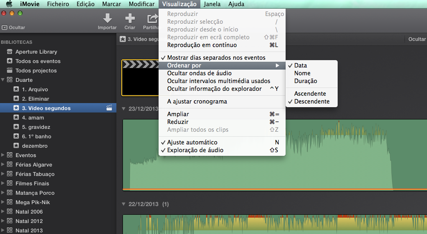The width and height of the screenshot is (427, 234).
Task: Expand the Férias Tabuaço library
Action: (3, 174)
